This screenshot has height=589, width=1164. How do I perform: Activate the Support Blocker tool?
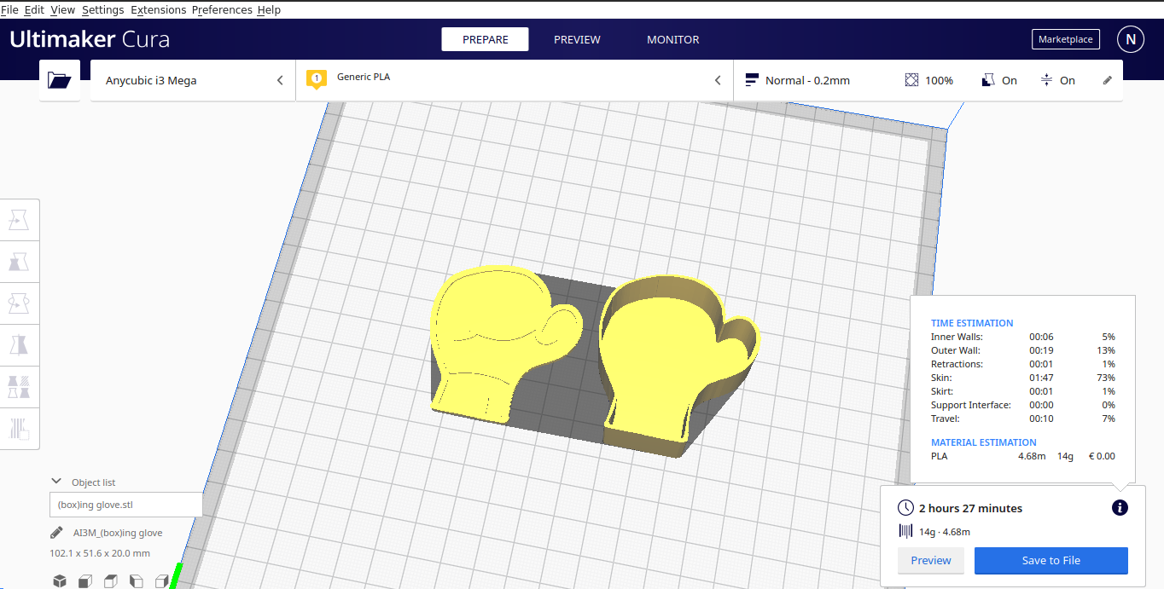click(20, 430)
